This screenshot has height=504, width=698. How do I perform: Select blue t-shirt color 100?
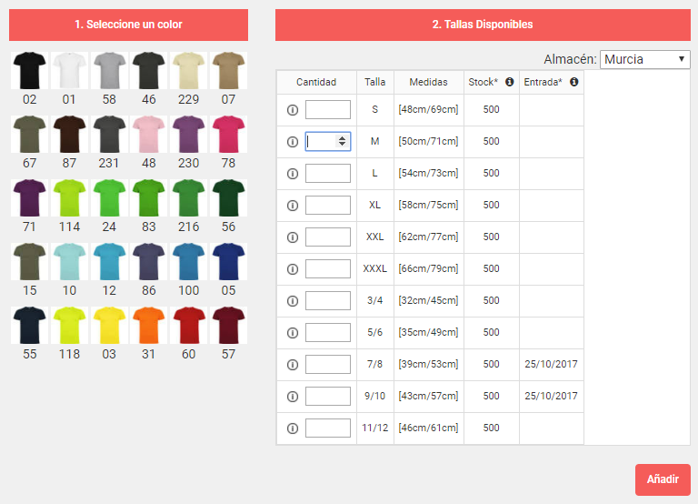tap(188, 262)
